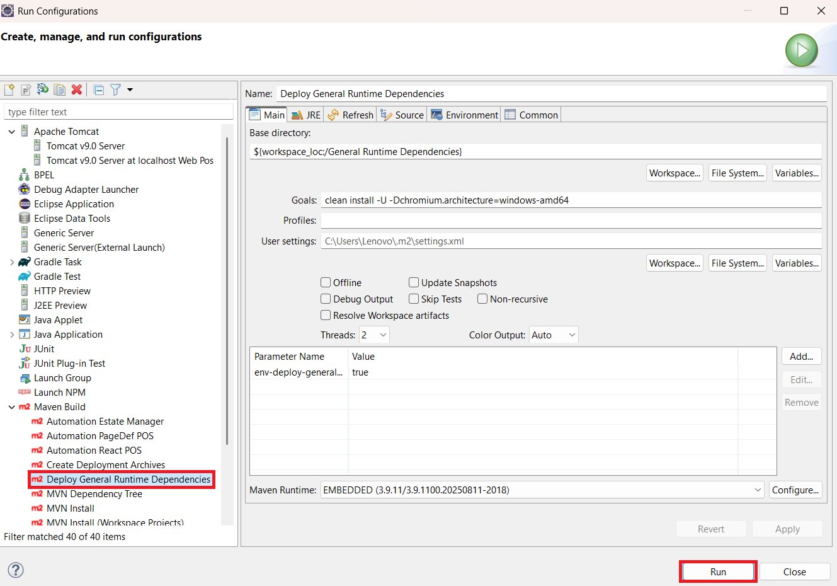Click Add... parameter button
This screenshot has height=586, width=837.
[x=802, y=356]
